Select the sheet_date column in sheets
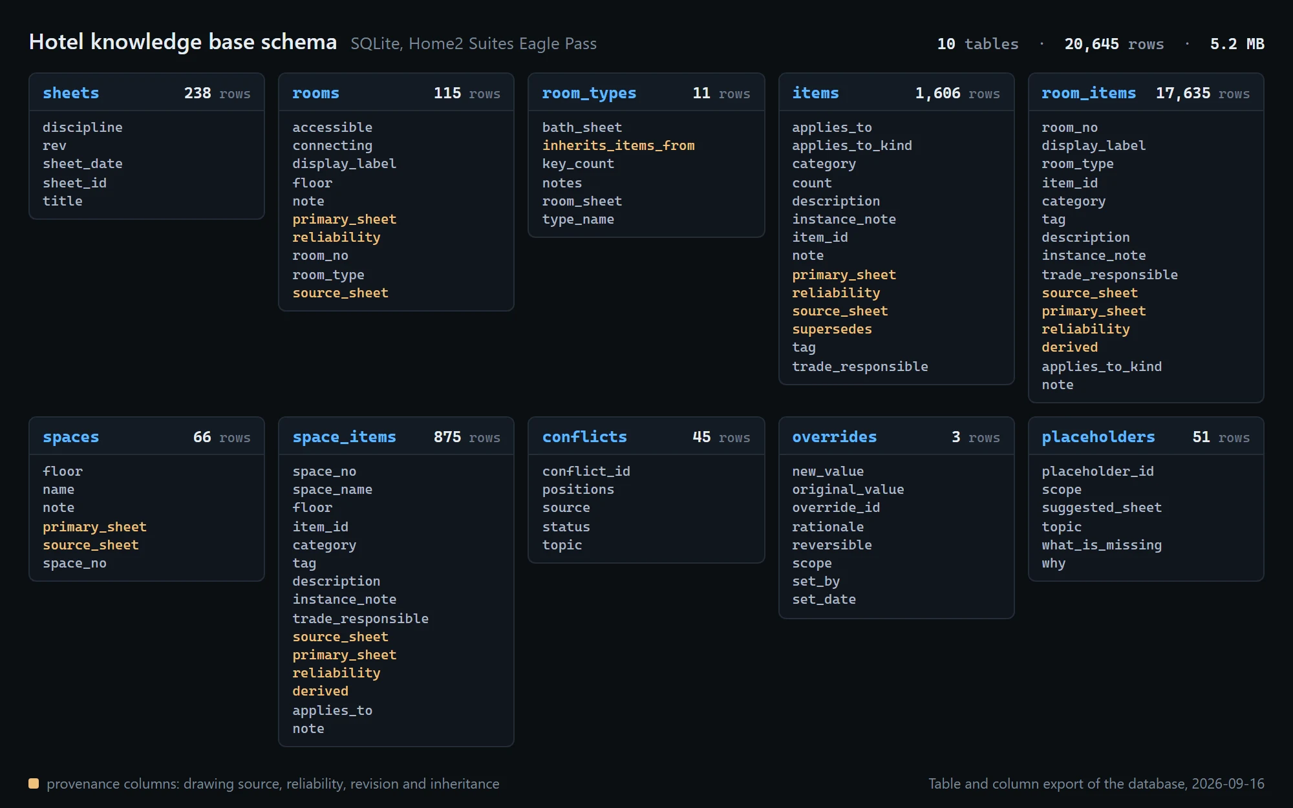1293x808 pixels. [82, 164]
